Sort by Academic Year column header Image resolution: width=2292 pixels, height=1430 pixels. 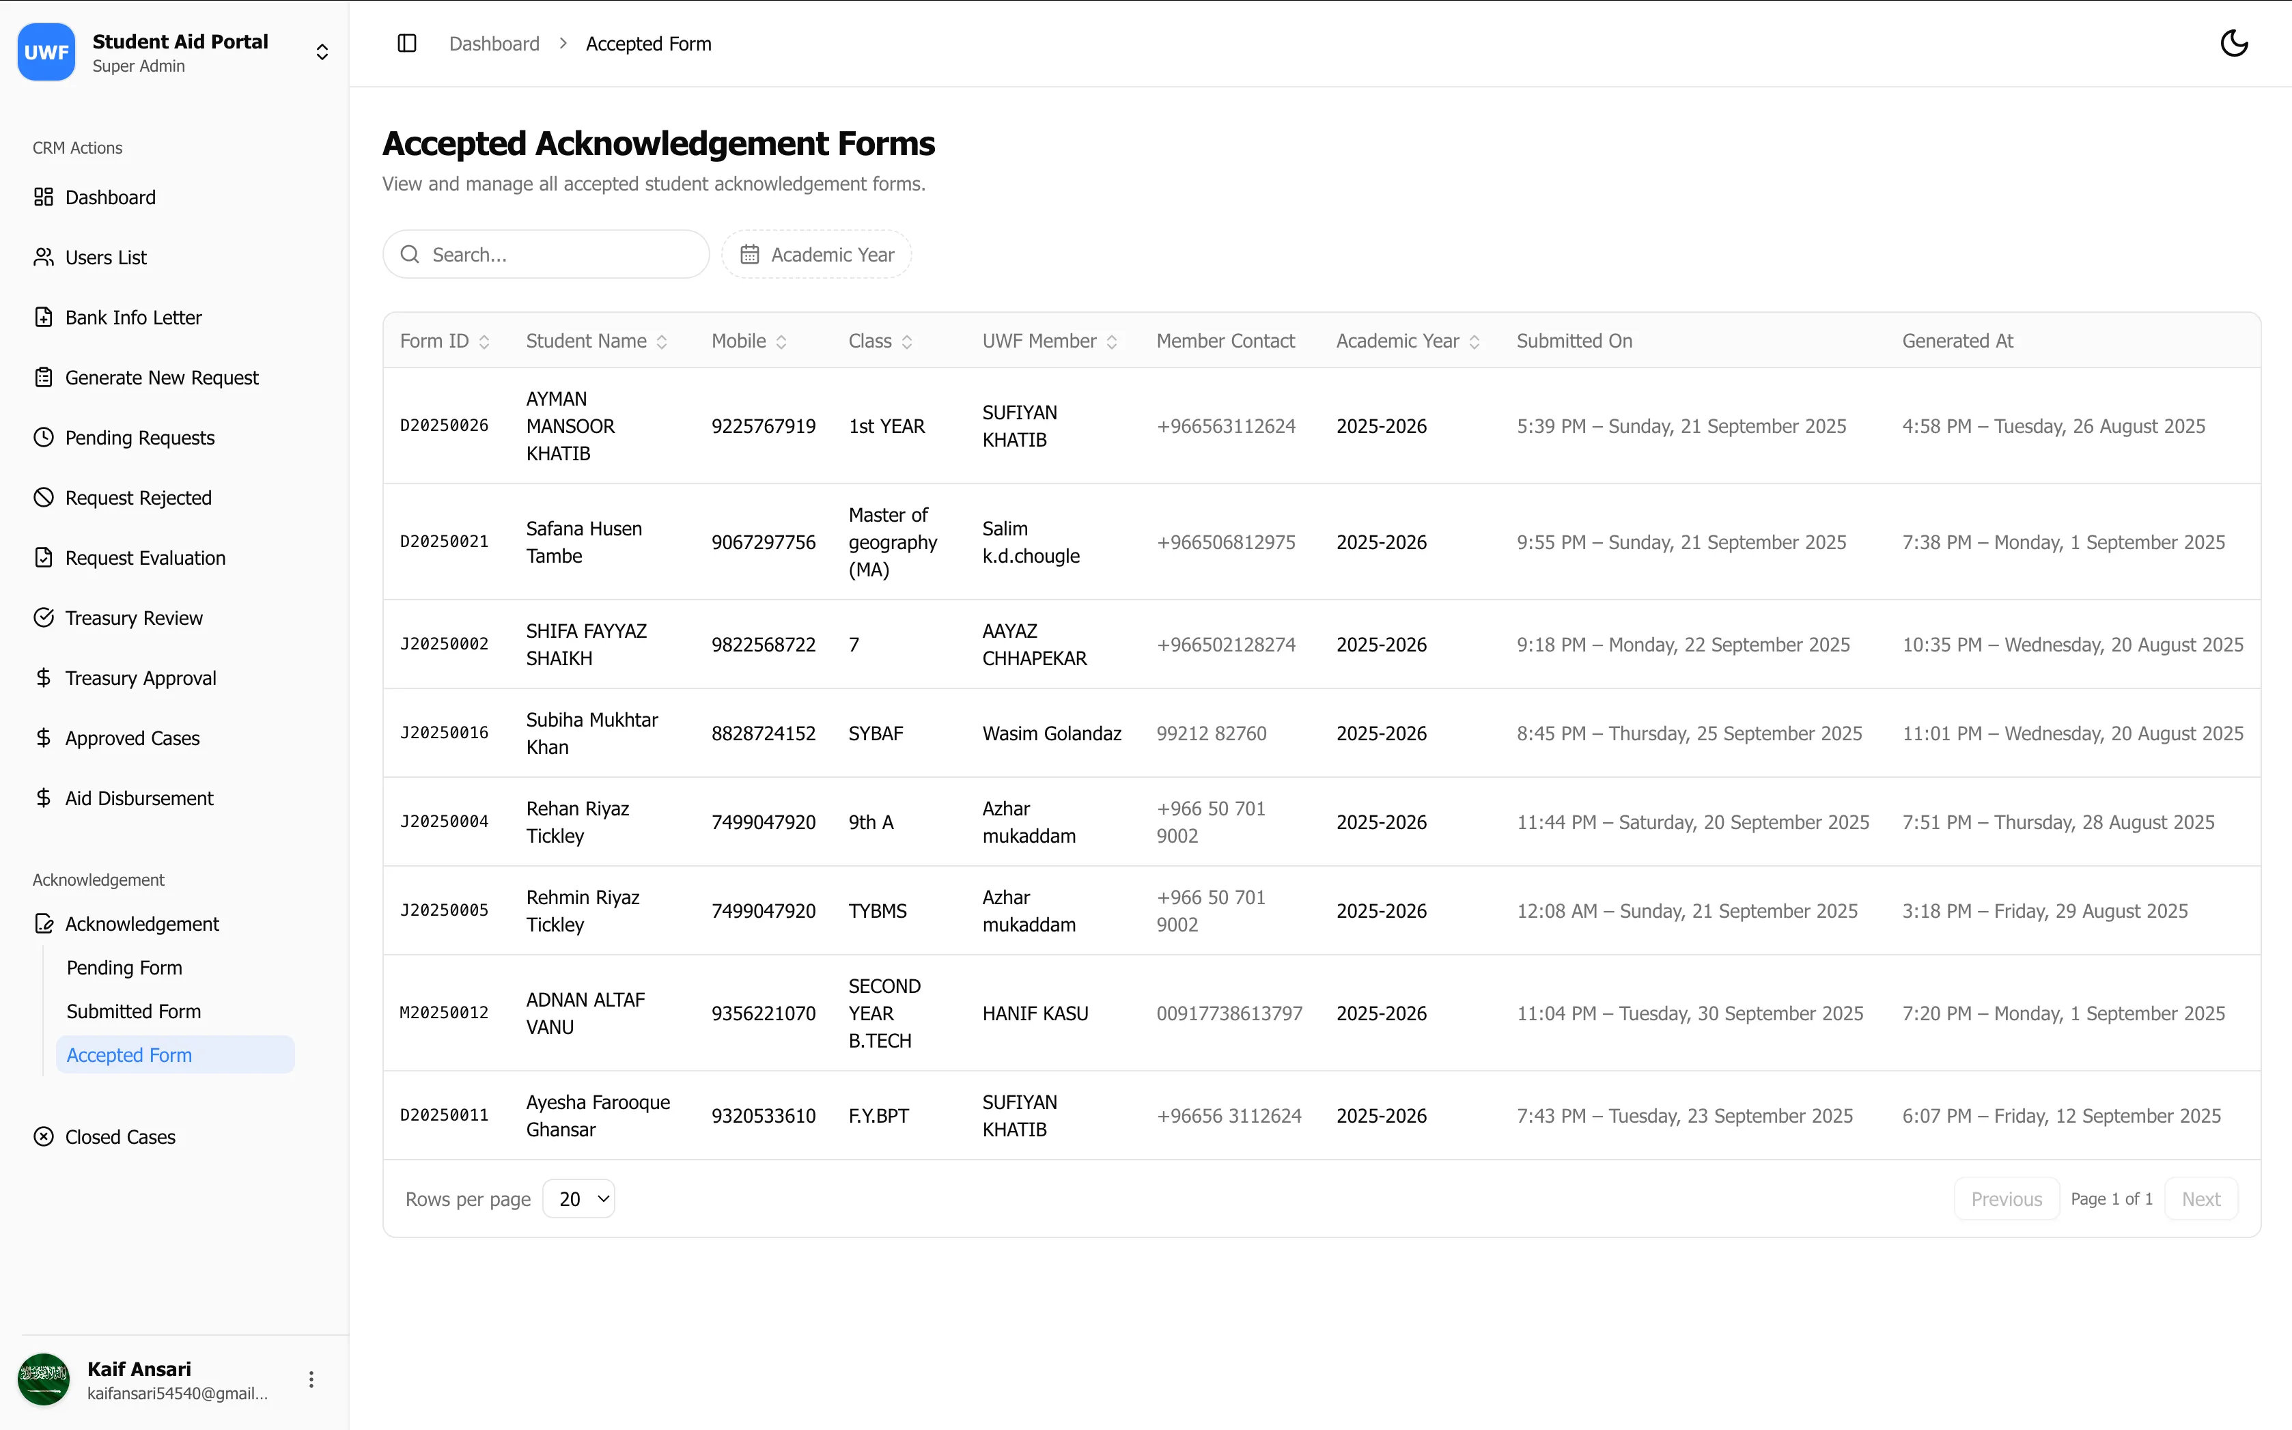click(x=1408, y=341)
